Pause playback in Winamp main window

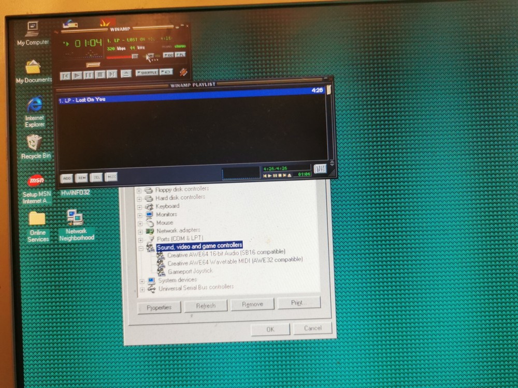coord(89,75)
